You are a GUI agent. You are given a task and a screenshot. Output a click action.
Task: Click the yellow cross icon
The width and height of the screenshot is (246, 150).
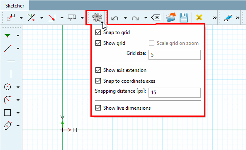[199, 17]
